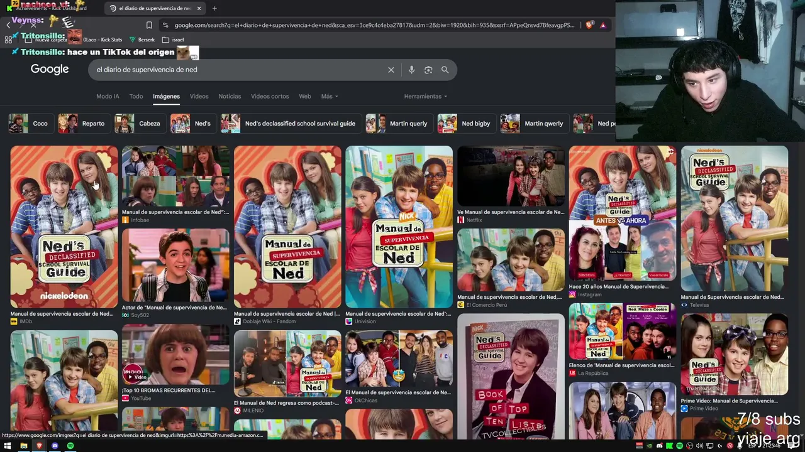Open the OkChicas image result

(399, 358)
